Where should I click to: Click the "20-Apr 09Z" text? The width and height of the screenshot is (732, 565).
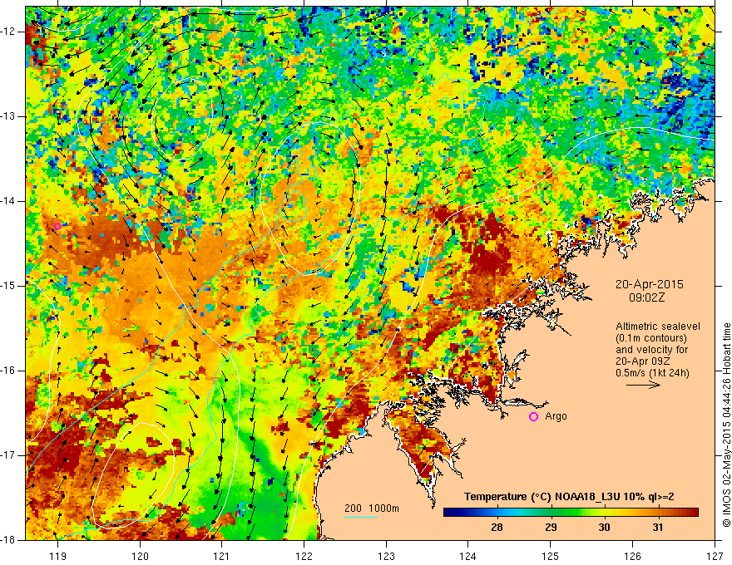pos(643,361)
